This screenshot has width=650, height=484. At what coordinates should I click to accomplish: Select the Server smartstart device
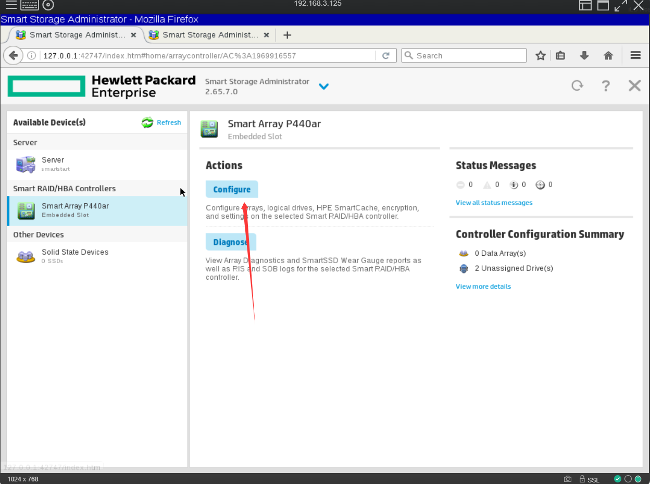coord(97,164)
